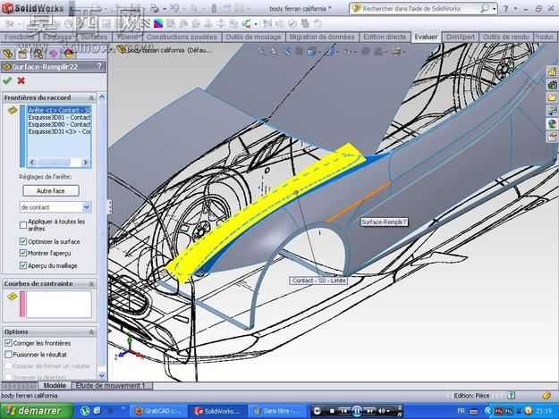Viewport: 559px width, 419px height.
Task: Open the DimXpert tab
Action: pos(461,37)
